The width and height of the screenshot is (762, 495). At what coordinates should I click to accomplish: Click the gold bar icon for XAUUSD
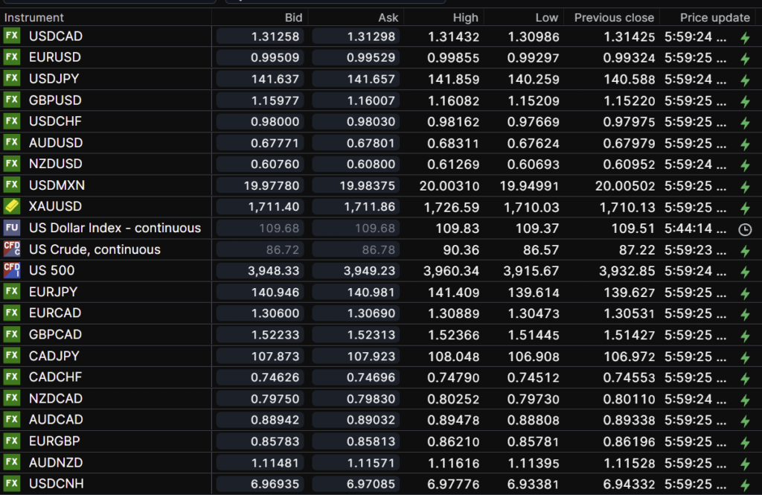tap(11, 207)
